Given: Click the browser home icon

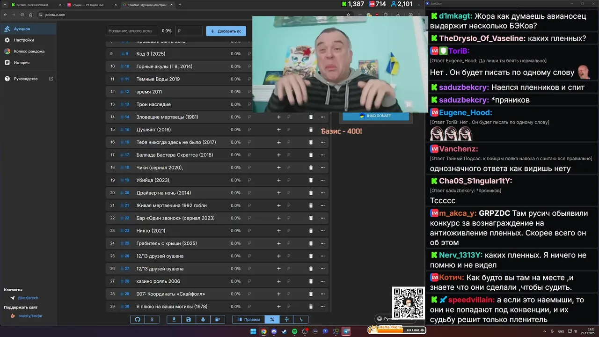Looking at the screenshot, I should pyautogui.click(x=30, y=15).
